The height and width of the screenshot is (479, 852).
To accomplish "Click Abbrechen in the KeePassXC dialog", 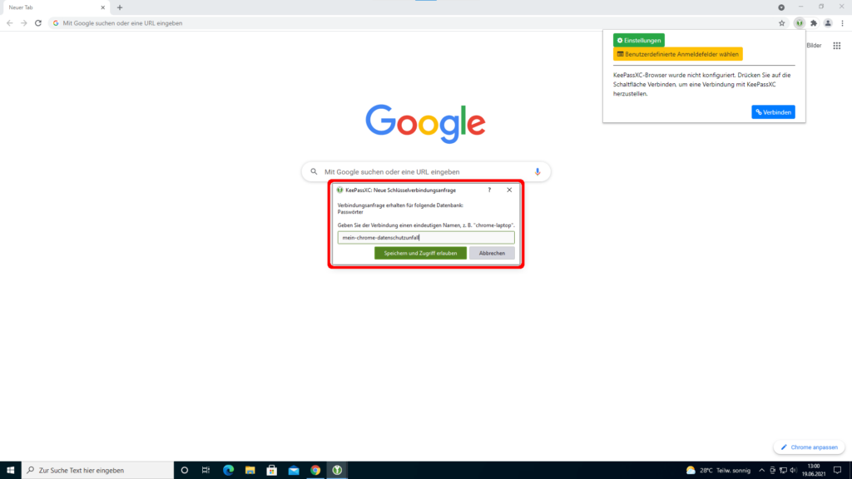I will tap(492, 253).
